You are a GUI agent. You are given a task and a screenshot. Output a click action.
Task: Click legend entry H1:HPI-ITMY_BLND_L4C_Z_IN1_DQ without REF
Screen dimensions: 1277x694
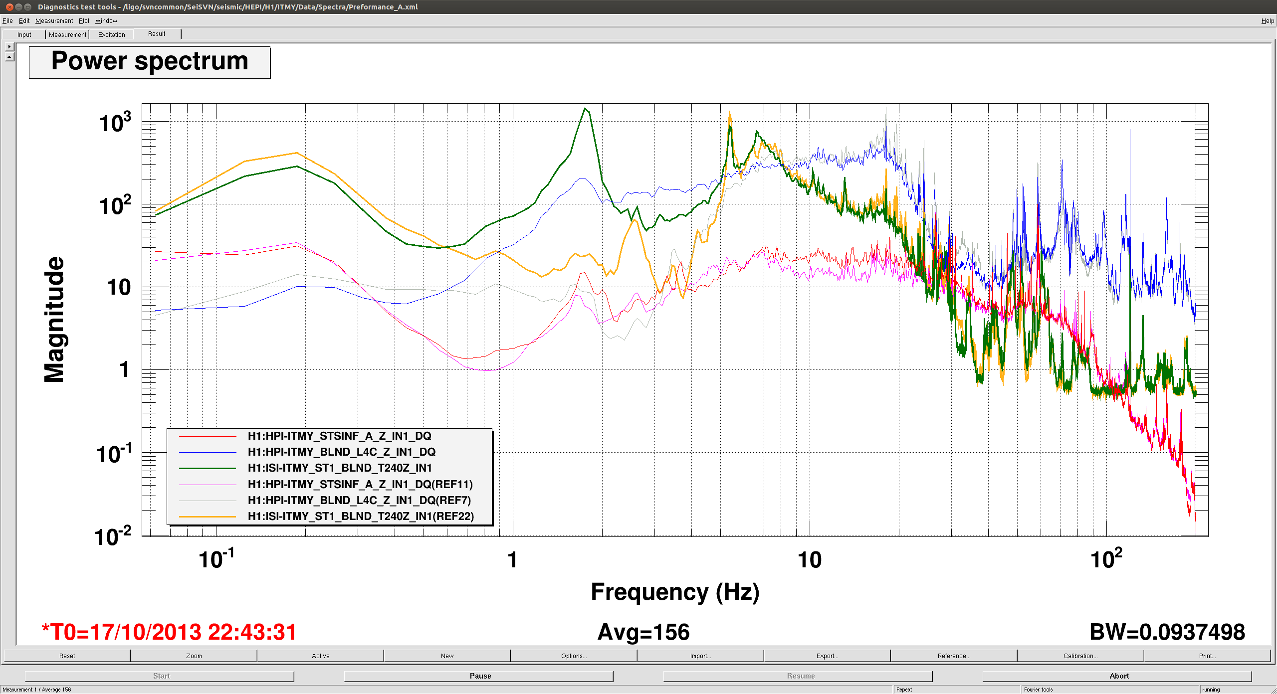click(x=342, y=452)
